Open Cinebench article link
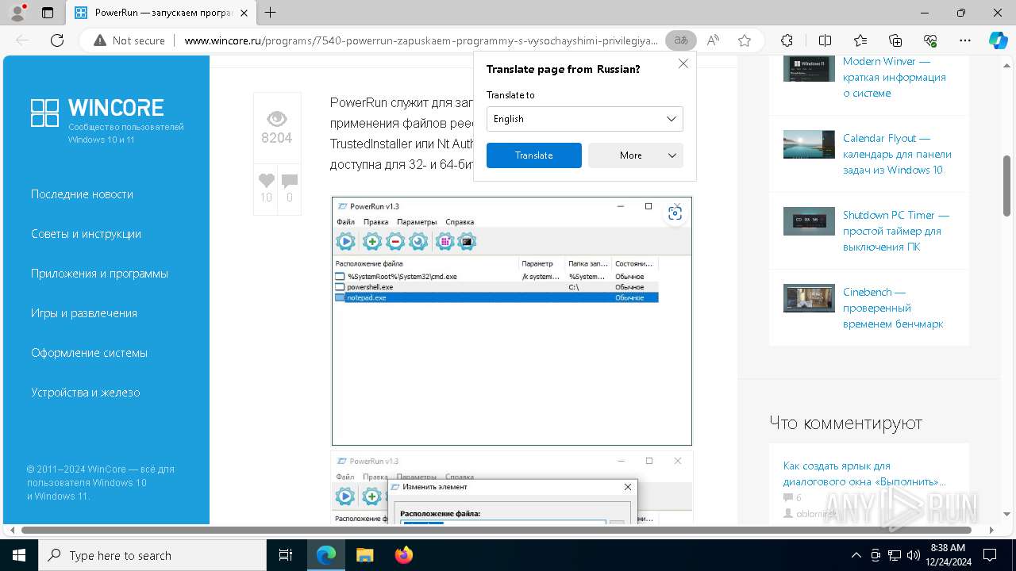This screenshot has width=1016, height=571. (x=893, y=308)
